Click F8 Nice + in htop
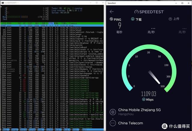Image resolution: width=192 pixels, height=131 pixels. pyautogui.click(x=67, y=130)
